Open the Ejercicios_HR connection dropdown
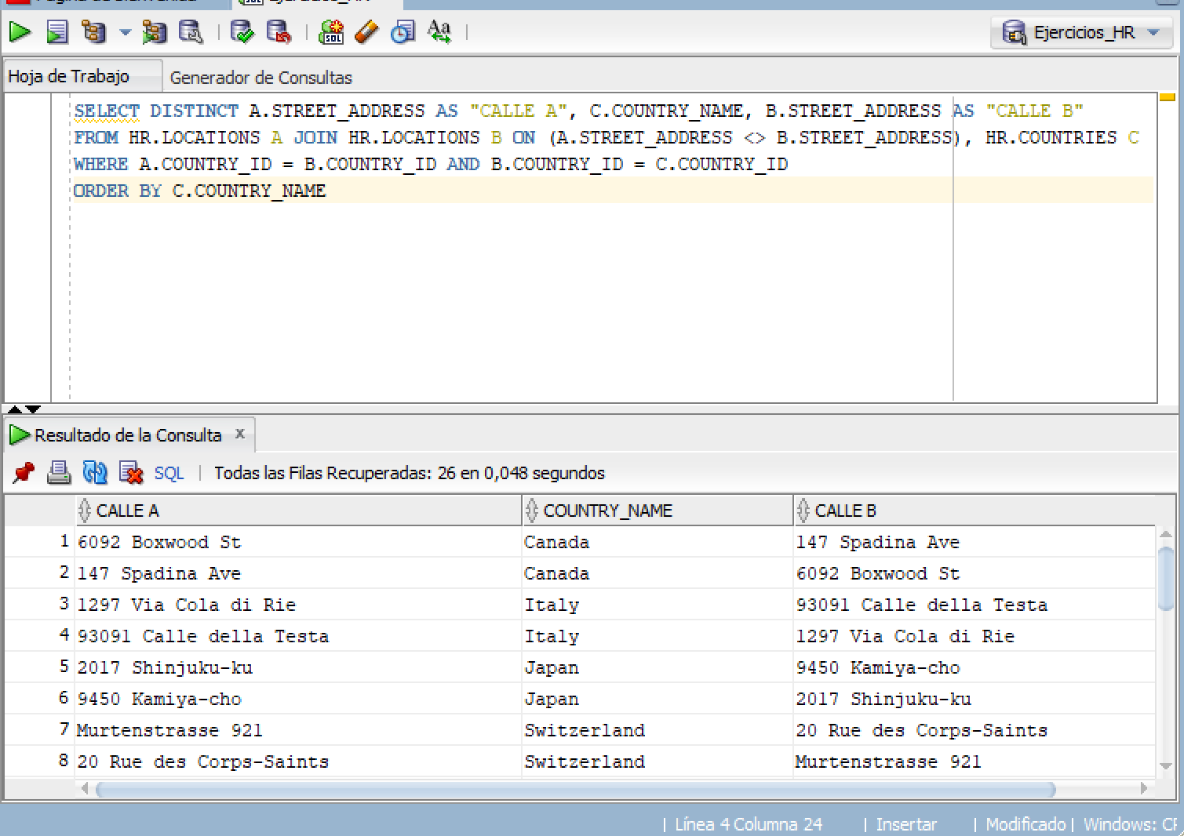The width and height of the screenshot is (1184, 836). (1080, 33)
